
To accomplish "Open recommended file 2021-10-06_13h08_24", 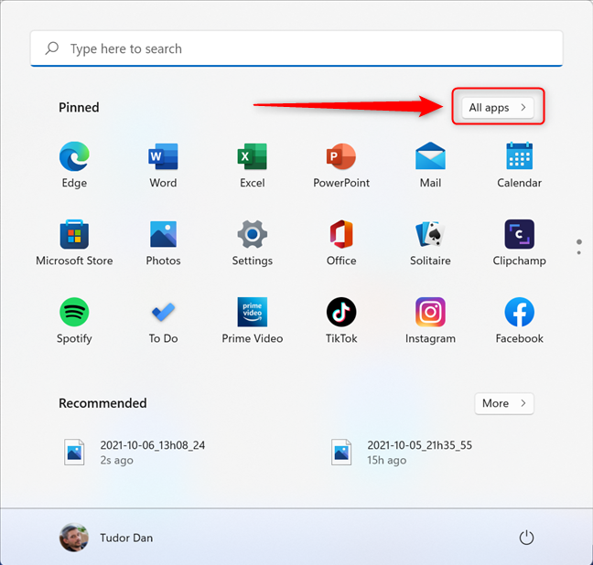I will coord(135,452).
